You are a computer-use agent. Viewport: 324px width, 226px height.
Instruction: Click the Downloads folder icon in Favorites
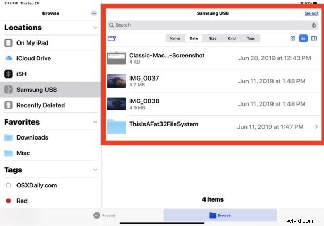point(8,137)
